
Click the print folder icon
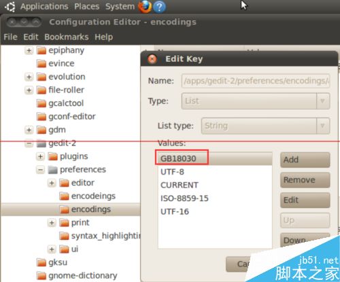coord(64,223)
